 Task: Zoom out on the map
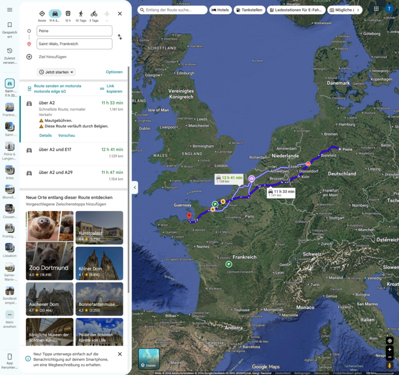390,357
